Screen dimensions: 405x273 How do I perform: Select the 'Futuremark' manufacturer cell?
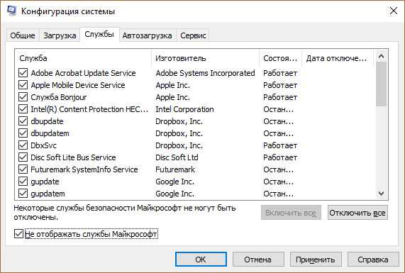point(175,169)
